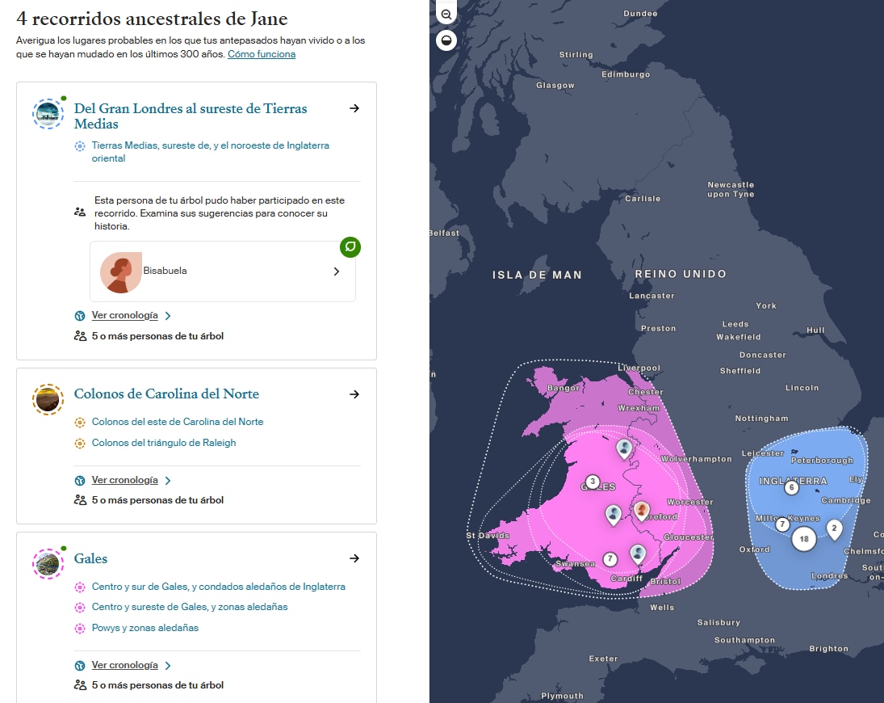
Task: Select the orange ancestor pin near Hereford
Action: [641, 511]
